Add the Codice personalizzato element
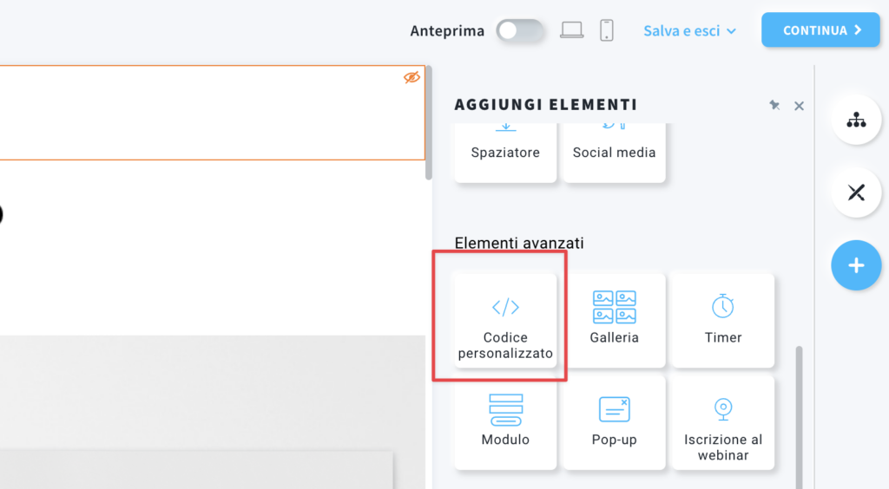 click(x=505, y=321)
